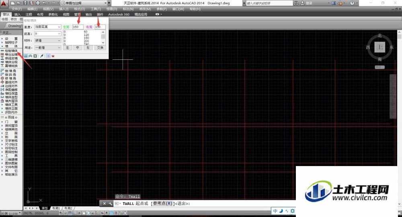Click the Open file icon in quick access toolbar

(x=19, y=3)
